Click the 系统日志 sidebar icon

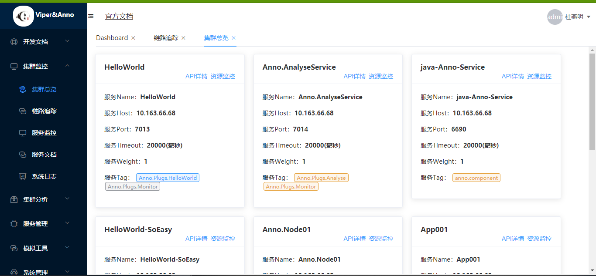pos(23,176)
